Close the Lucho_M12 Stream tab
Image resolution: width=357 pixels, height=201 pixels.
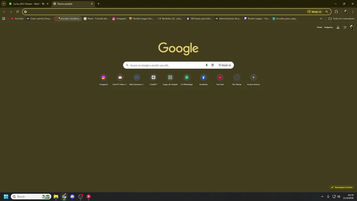pos(47,4)
